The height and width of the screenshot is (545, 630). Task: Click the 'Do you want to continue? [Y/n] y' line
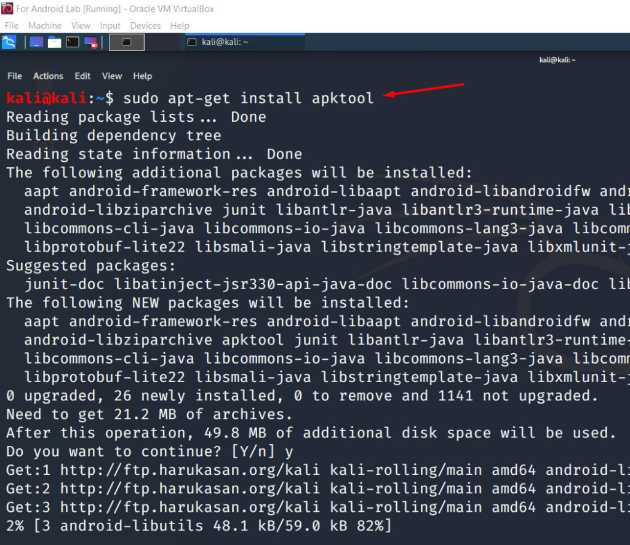click(x=150, y=452)
